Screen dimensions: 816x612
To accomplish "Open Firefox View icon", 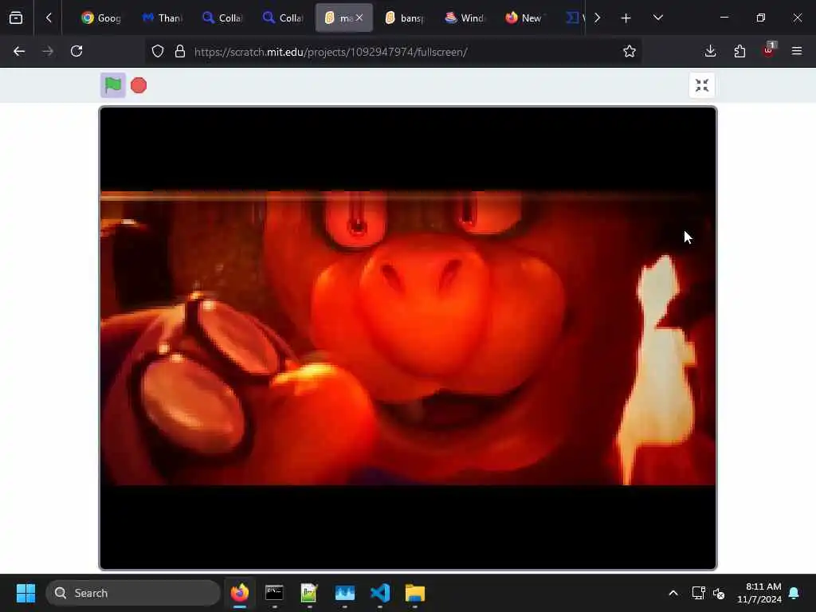I will pyautogui.click(x=16, y=18).
